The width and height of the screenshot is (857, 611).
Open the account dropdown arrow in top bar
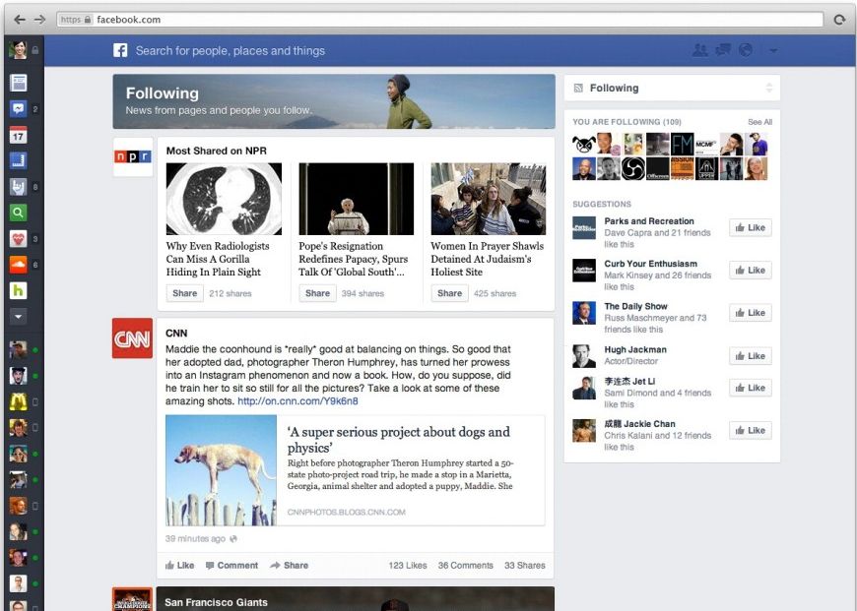pos(773,51)
